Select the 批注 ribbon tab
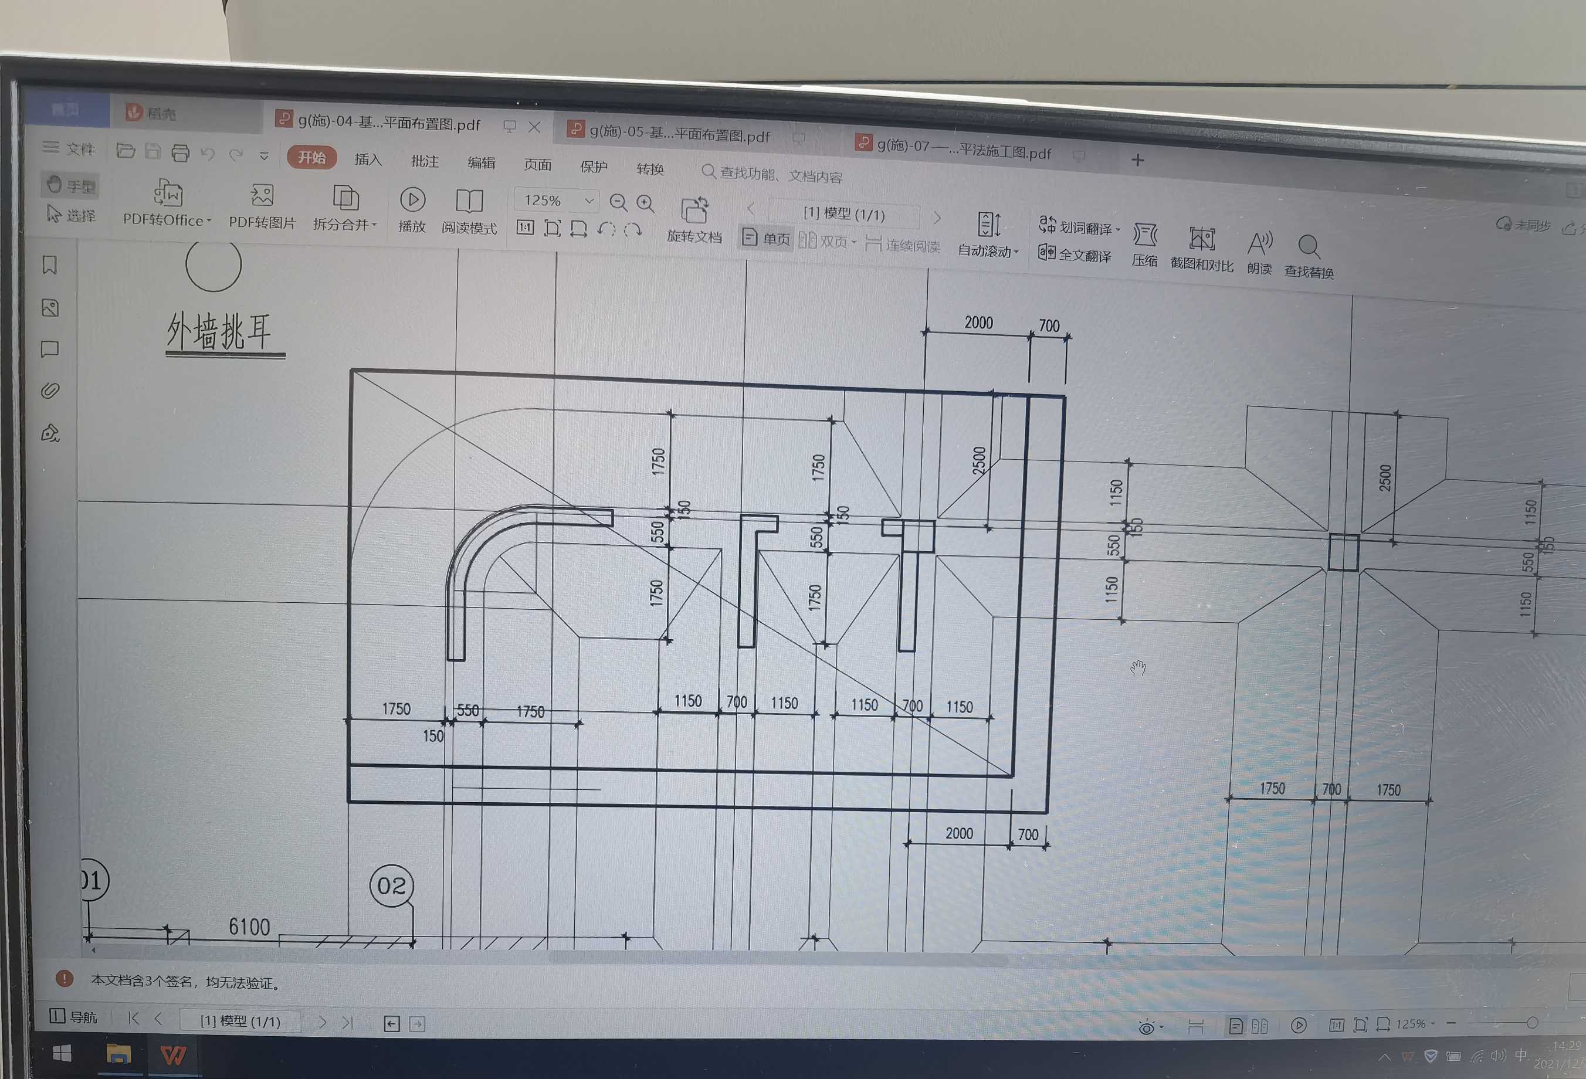Viewport: 1586px width, 1079px height. [425, 161]
